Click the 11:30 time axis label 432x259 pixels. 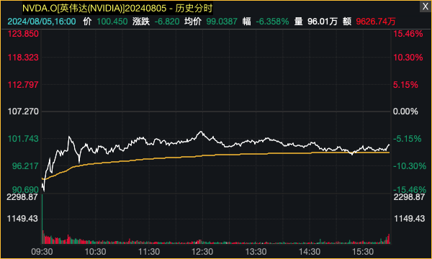click(x=149, y=252)
